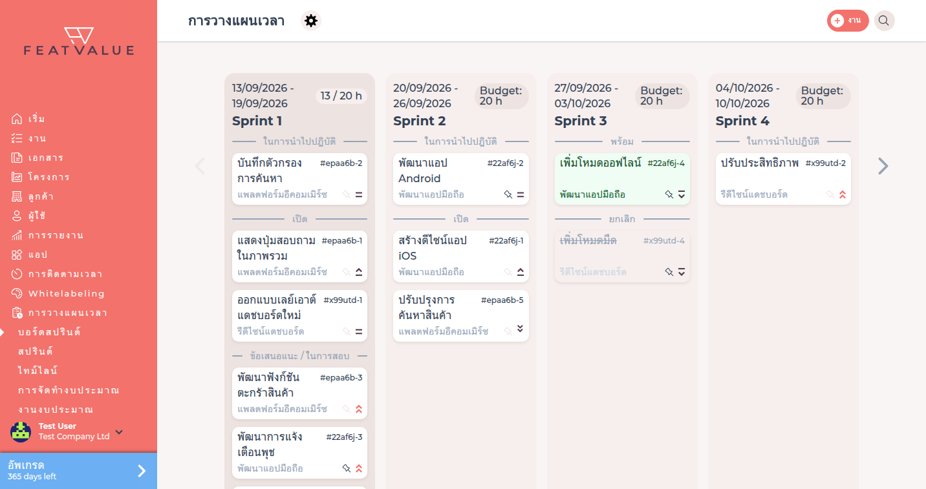This screenshot has width=926, height=489.
Task: Open card ออกแบบเลย์เอาต์แดชบอร์ดใหม่
Action: tap(299, 316)
